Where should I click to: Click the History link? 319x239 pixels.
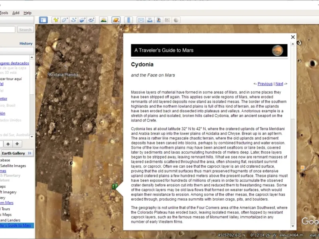pos(26,43)
